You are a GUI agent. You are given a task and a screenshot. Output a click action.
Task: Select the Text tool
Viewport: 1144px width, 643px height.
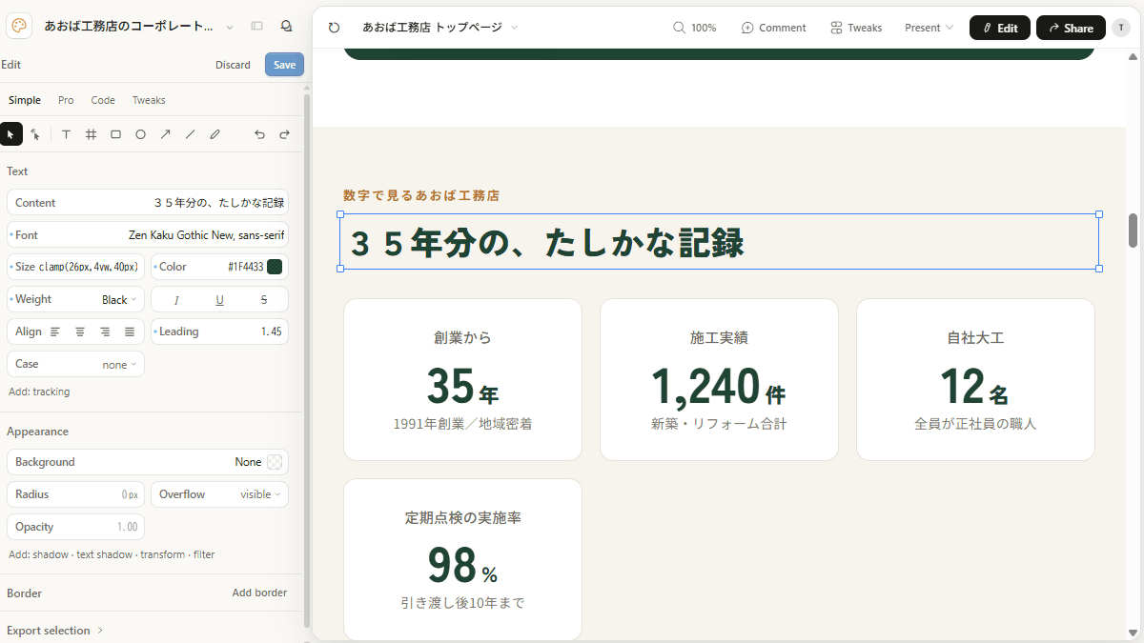(66, 134)
